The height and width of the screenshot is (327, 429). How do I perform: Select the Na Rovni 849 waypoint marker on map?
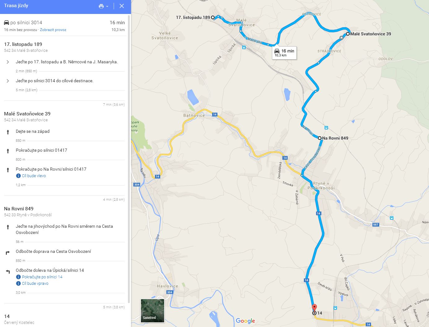click(320, 138)
